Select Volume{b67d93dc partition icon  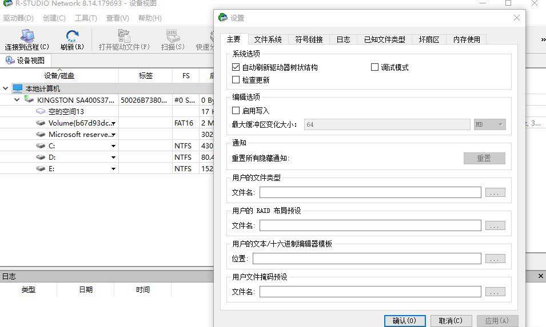pyautogui.click(x=41, y=123)
